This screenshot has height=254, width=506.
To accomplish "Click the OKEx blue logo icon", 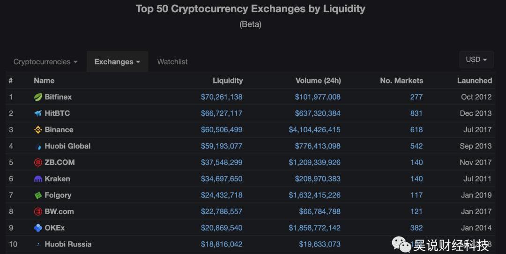I will click(38, 228).
